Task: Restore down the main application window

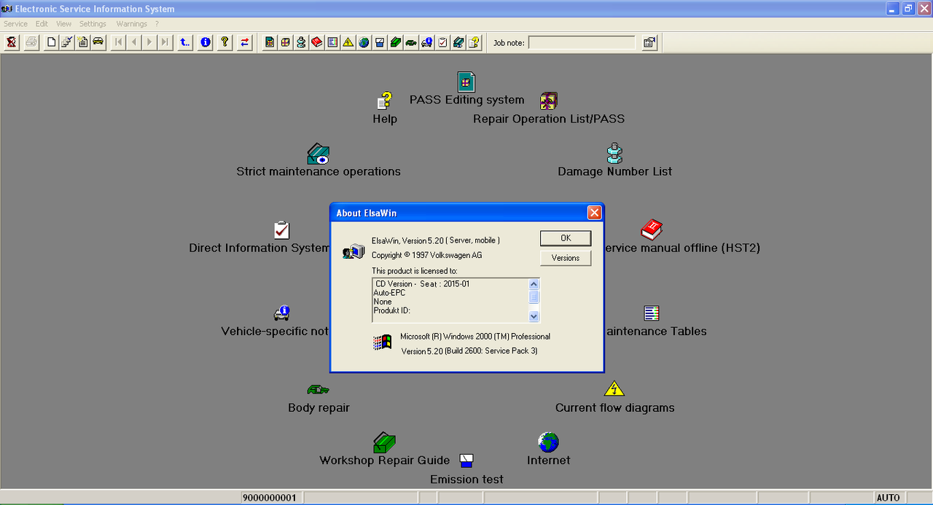Action: point(908,9)
